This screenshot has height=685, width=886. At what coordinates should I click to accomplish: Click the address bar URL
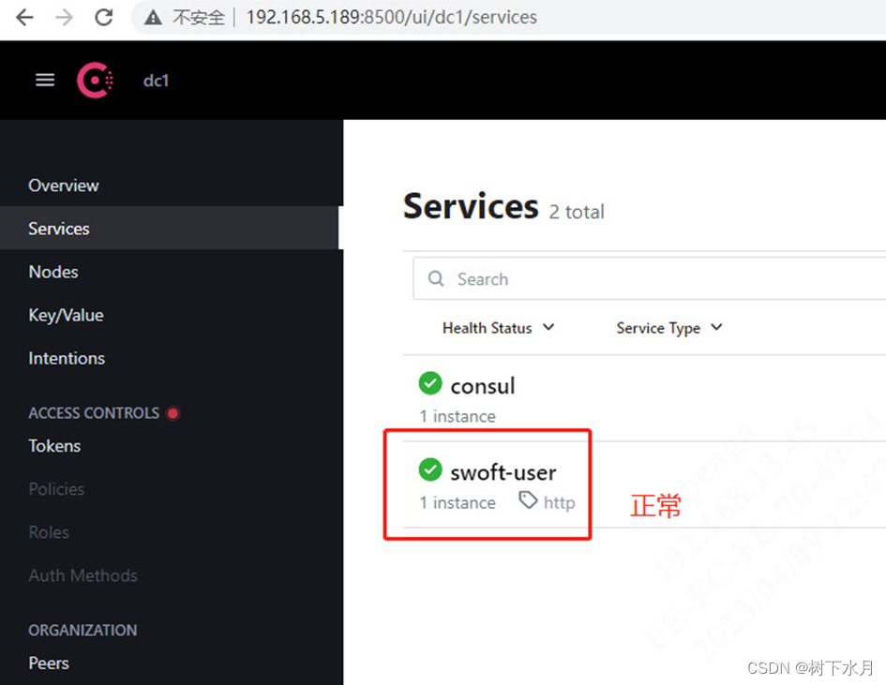click(x=391, y=18)
